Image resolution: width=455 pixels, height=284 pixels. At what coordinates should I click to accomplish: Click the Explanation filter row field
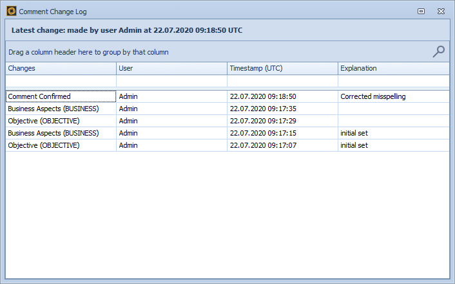click(393, 82)
